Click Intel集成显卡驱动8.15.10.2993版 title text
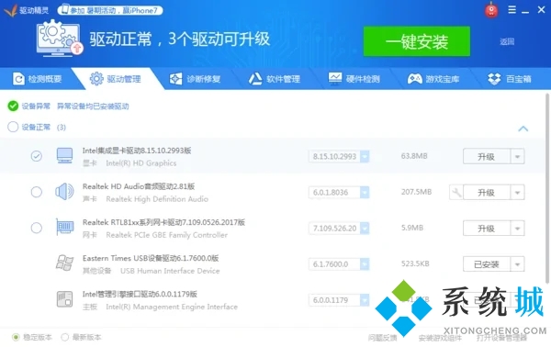The image size is (551, 347). (137, 151)
